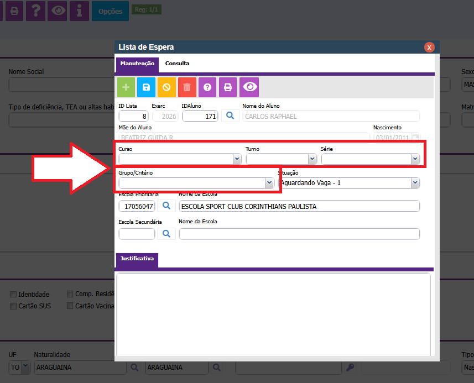Click inside the Justificativa text area
This screenshot has height=383, width=474.
(x=273, y=315)
